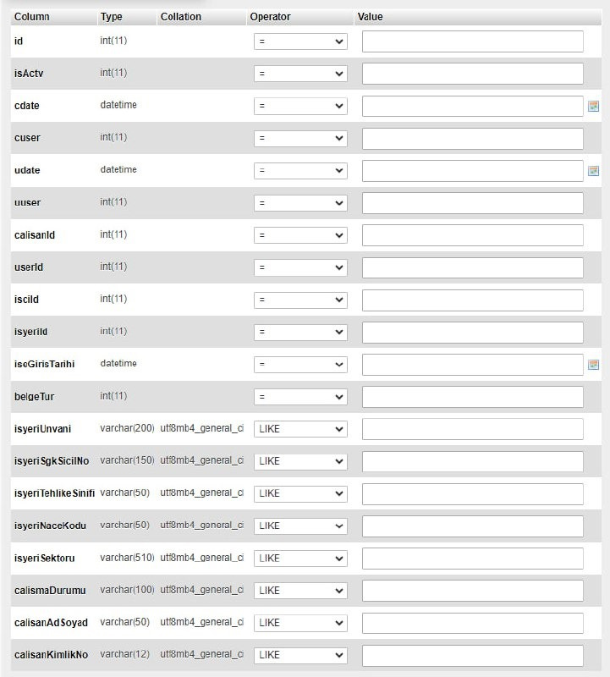The height and width of the screenshot is (677, 610).
Task: Click the Column header label
Action: [32, 17]
